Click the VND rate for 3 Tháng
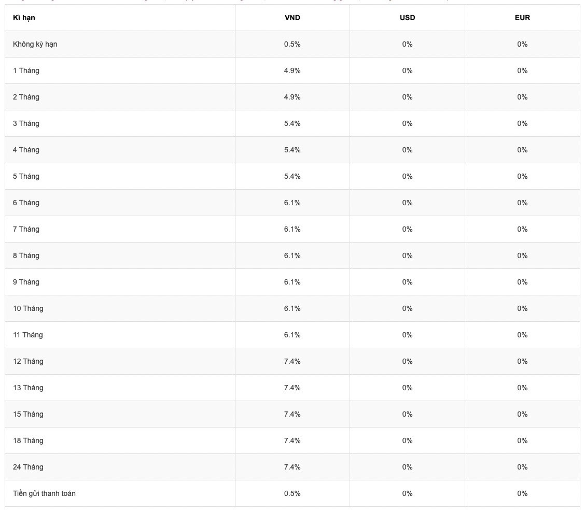This screenshot has height=512, width=585. tap(292, 123)
